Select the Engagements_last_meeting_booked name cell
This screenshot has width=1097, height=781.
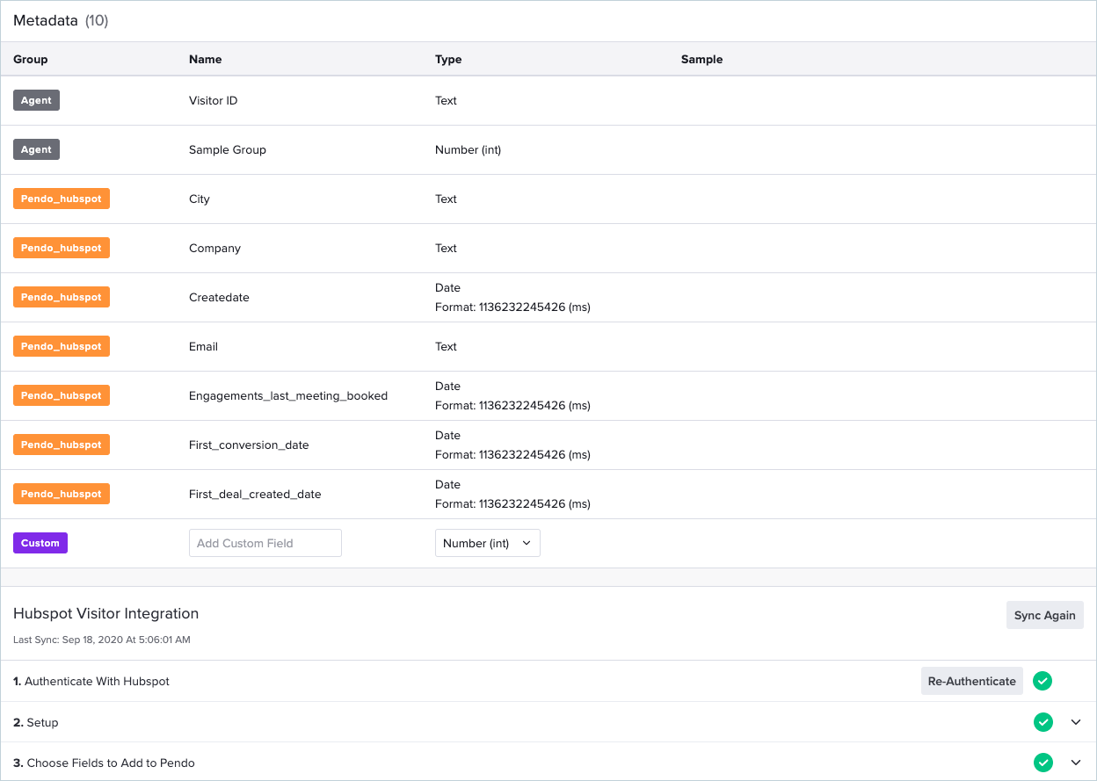(x=288, y=395)
